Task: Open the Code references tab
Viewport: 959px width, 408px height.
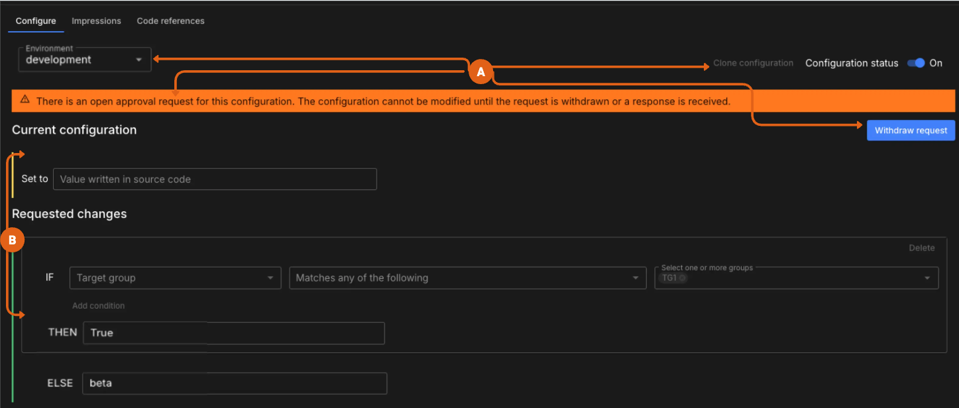Action: (x=170, y=21)
